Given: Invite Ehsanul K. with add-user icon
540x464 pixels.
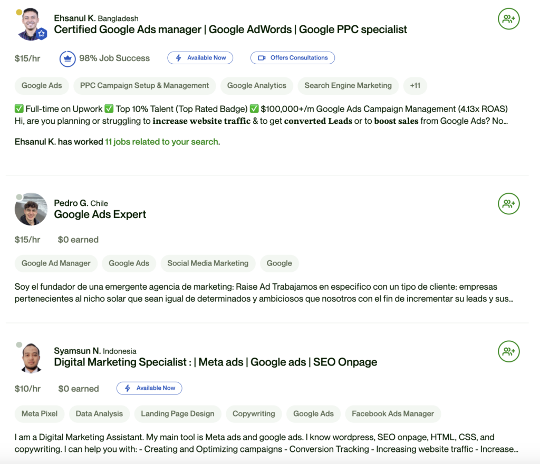Looking at the screenshot, I should click(x=509, y=19).
